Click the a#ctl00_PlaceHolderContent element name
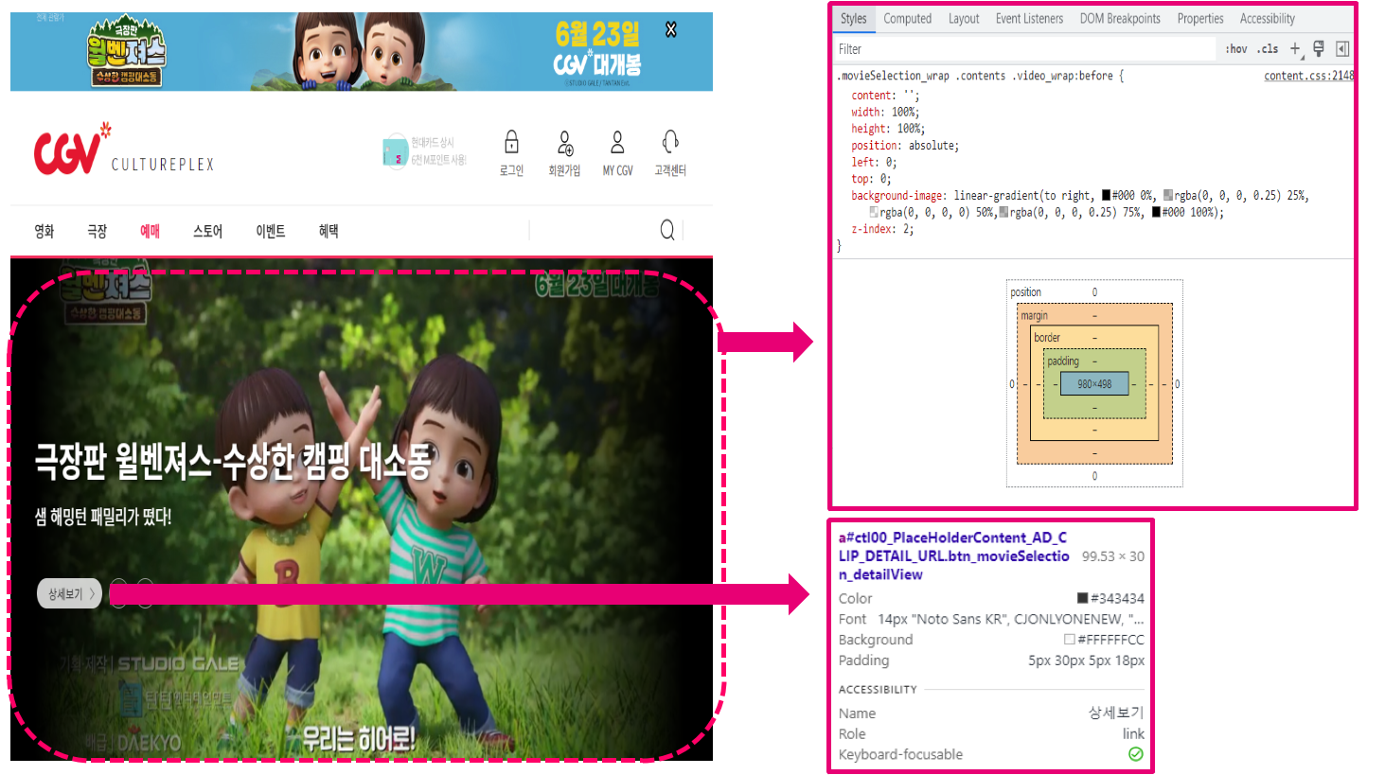The width and height of the screenshot is (1385, 775). (953, 555)
